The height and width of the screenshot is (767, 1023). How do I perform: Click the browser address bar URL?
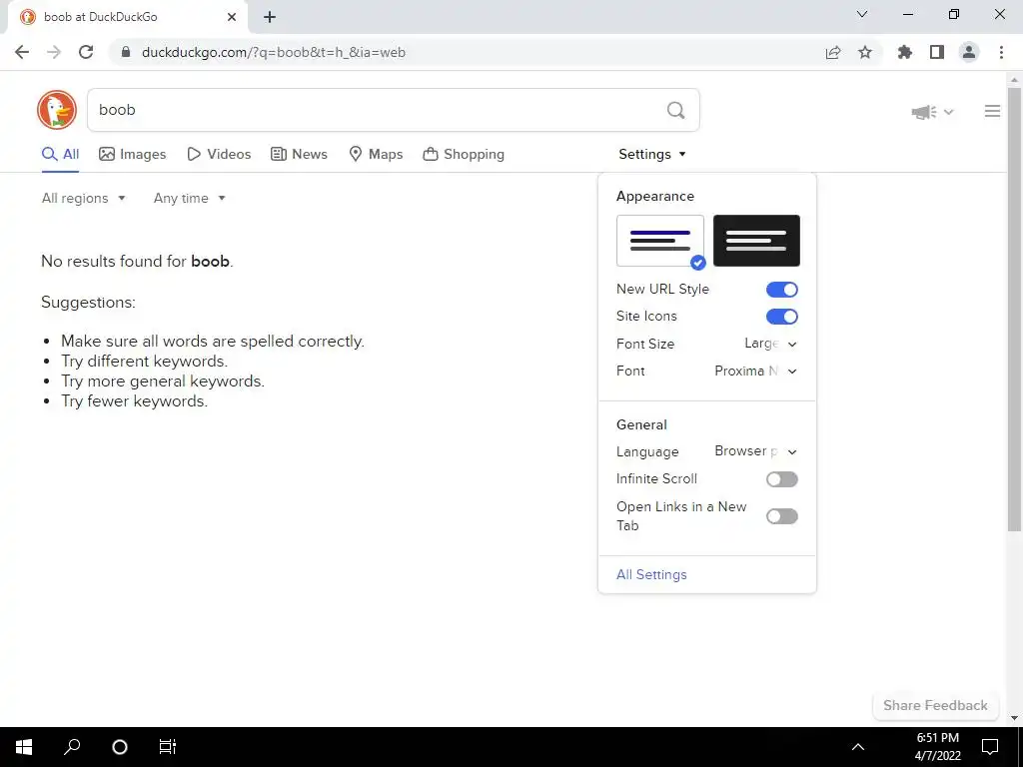(x=274, y=52)
